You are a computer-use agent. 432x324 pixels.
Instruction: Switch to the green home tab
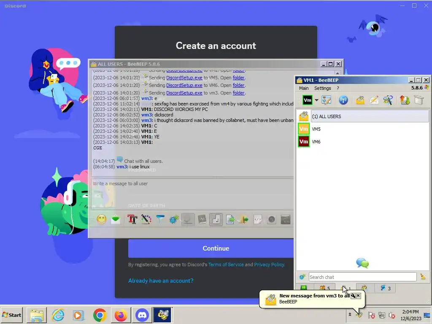304,288
